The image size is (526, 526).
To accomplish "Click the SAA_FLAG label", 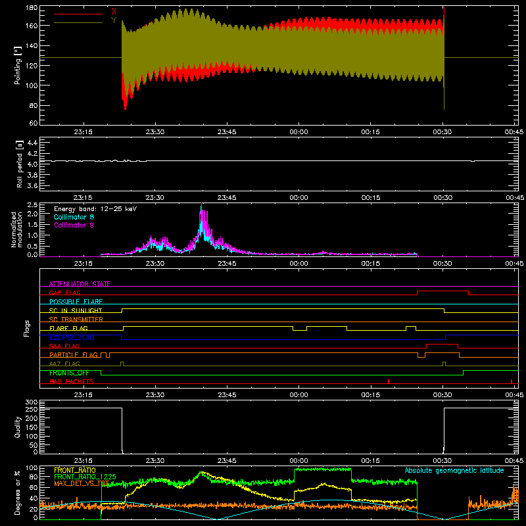I will pyautogui.click(x=64, y=346).
